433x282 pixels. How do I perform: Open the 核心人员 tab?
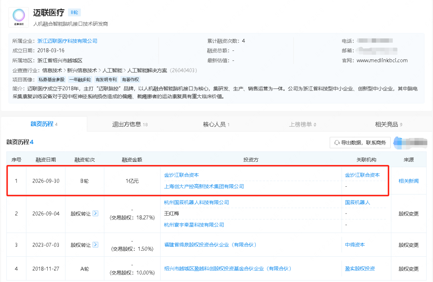[x=216, y=125]
